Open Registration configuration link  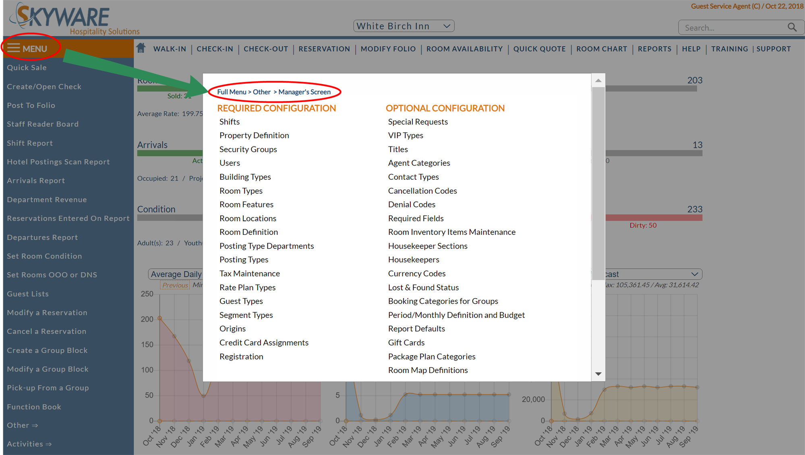point(241,356)
